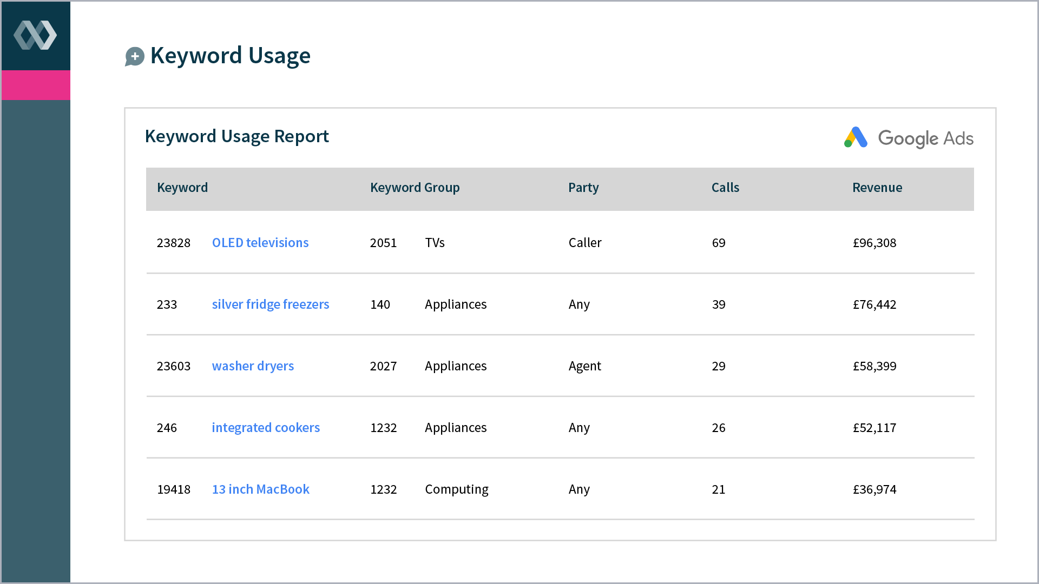
Task: Click the Computing keyword group cell
Action: tap(457, 489)
